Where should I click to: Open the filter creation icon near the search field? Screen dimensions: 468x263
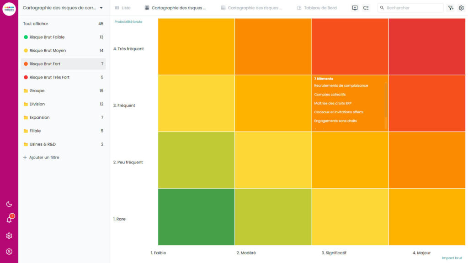tap(450, 8)
